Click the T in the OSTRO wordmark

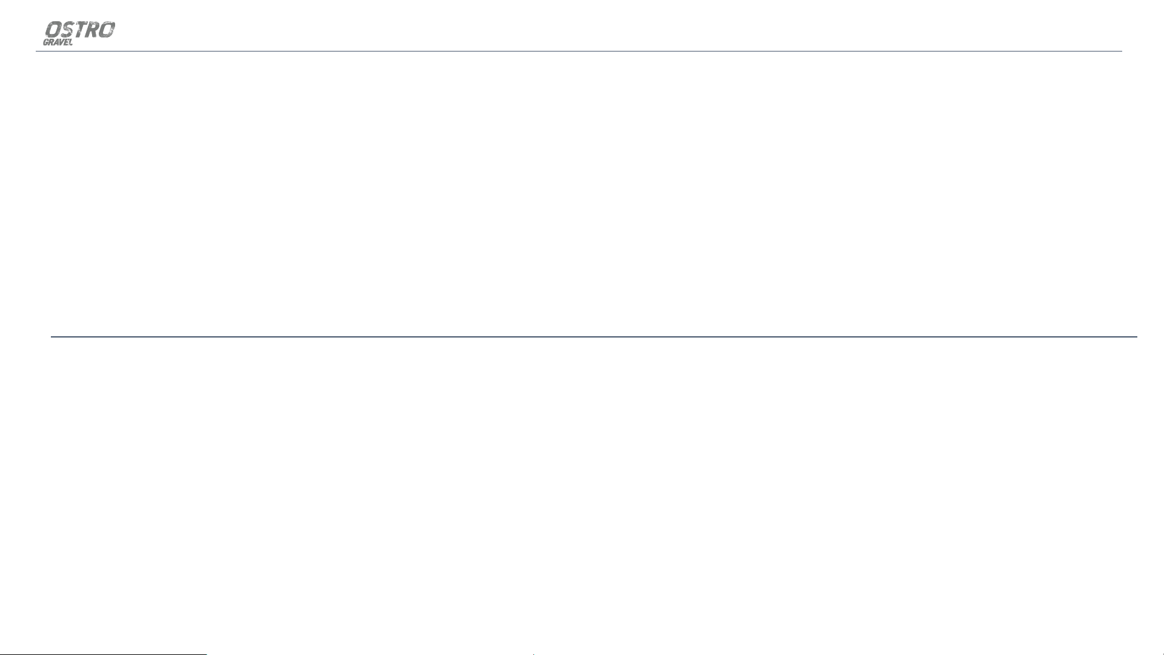81,29
